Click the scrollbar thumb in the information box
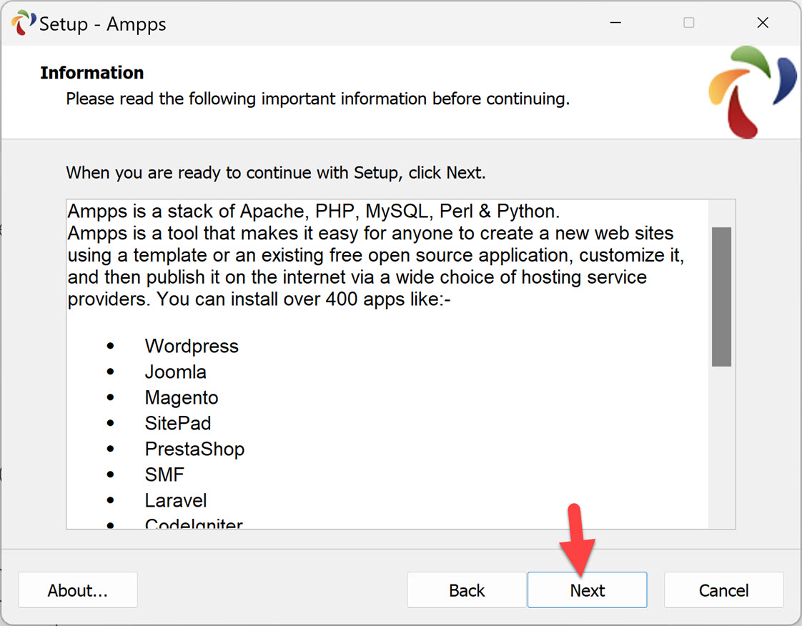Image resolution: width=802 pixels, height=626 pixels. coord(722,297)
